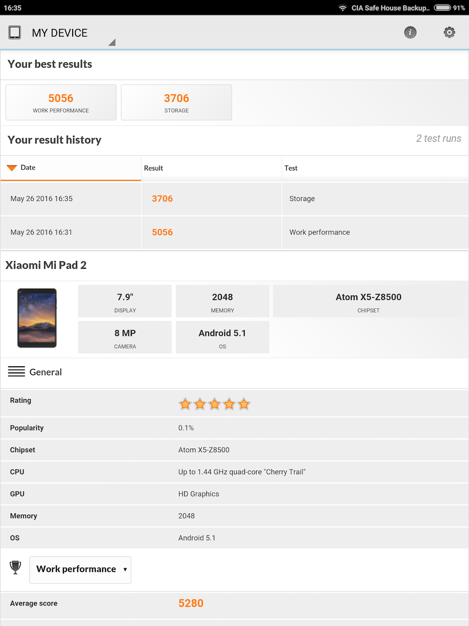Open the May 26 2016 16:31 result row
The image size is (469, 626).
pyautogui.click(x=234, y=232)
